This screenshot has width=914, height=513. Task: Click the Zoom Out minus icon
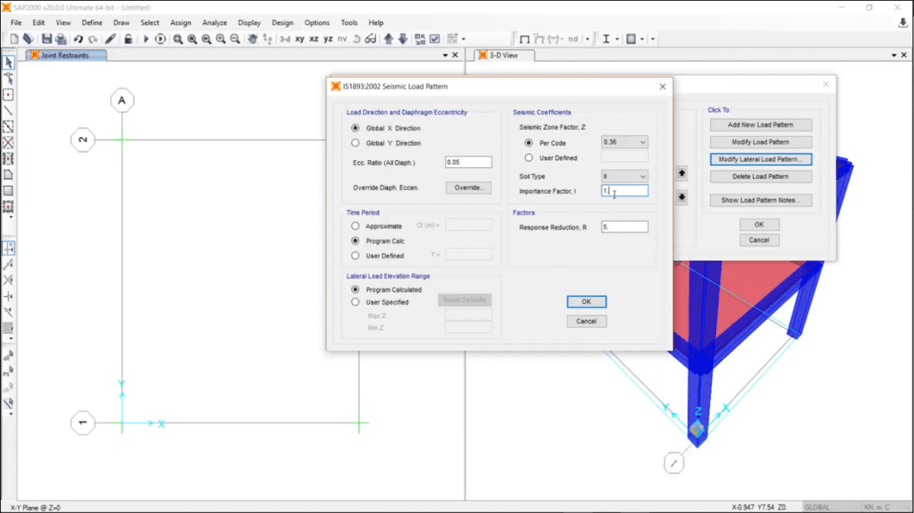click(235, 39)
